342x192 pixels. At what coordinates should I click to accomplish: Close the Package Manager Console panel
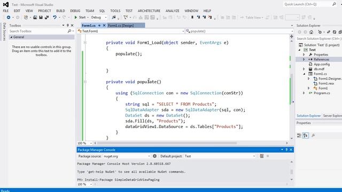[x=291, y=150]
